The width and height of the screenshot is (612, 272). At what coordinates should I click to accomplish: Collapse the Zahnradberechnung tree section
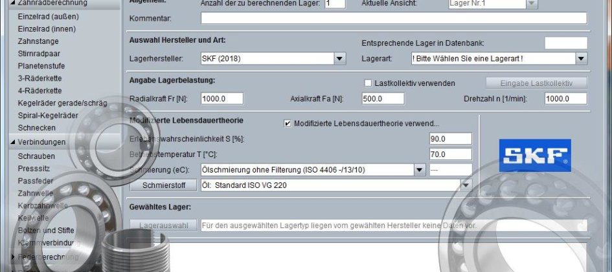[x=14, y=3]
